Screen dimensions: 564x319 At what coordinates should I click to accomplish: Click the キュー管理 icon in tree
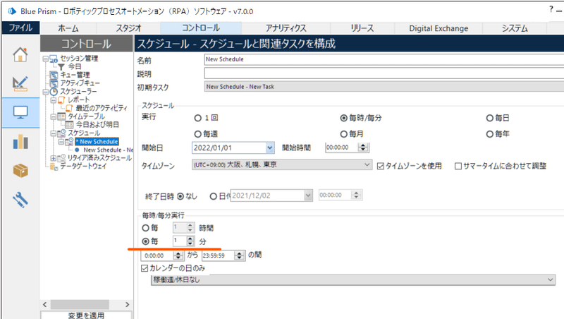(x=54, y=76)
